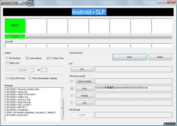Tick the PHONE file checkbox
The width and height of the screenshot is (177, 126).
(72, 96)
